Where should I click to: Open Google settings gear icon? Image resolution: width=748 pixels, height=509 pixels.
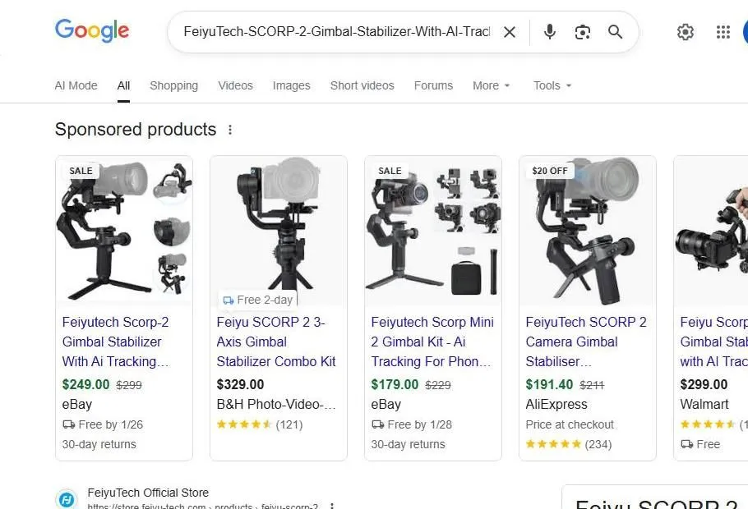pyautogui.click(x=685, y=32)
